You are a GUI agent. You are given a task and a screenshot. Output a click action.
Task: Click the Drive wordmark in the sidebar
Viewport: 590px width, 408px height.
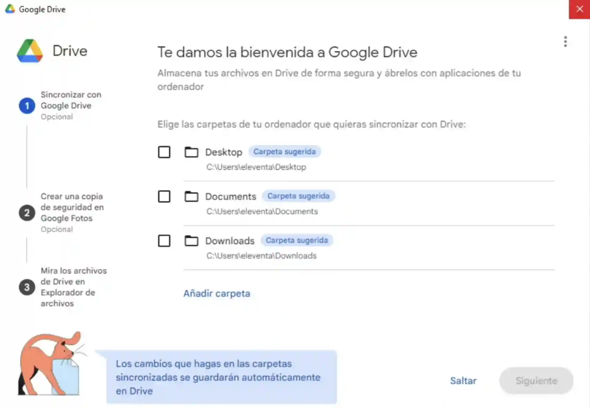(70, 51)
